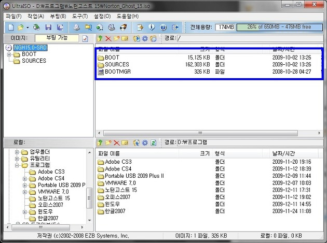Click the red X delete icon in local toolbar
Image resolution: width=327 pixels, height=243 pixels.
pyautogui.click(x=117, y=142)
